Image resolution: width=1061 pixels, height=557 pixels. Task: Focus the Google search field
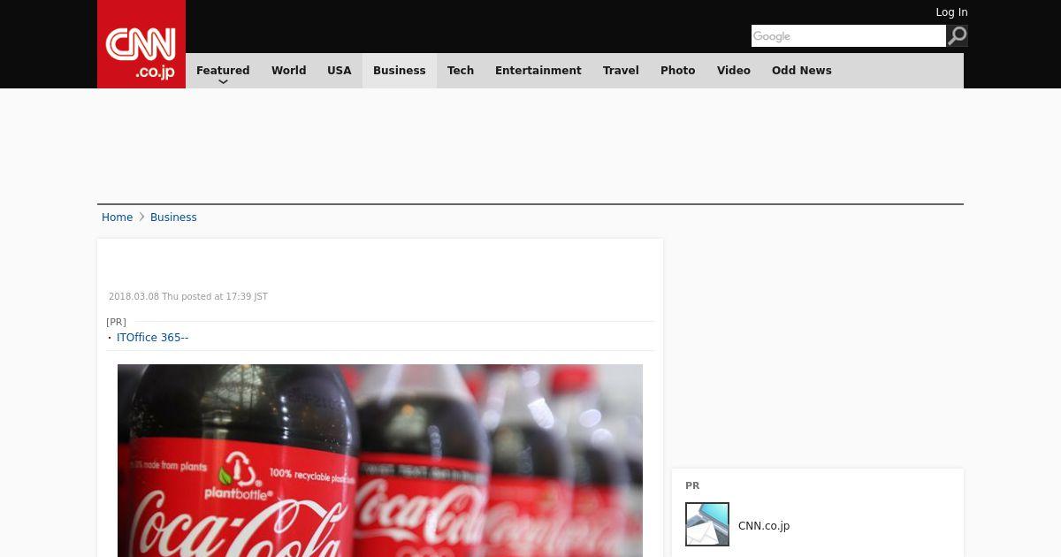[849, 35]
